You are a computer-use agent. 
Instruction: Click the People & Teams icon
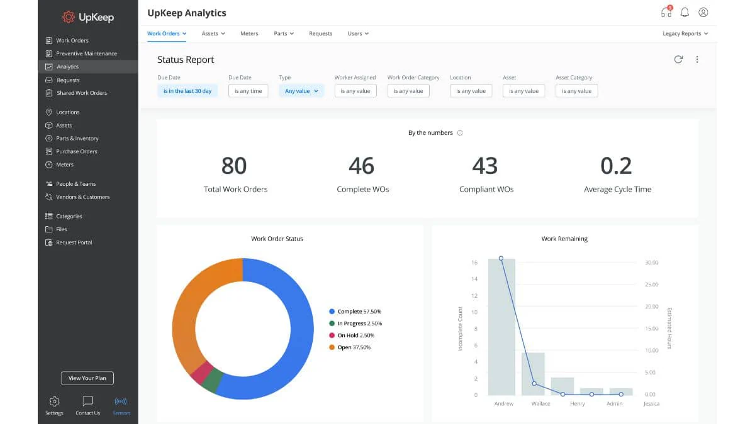(x=49, y=184)
